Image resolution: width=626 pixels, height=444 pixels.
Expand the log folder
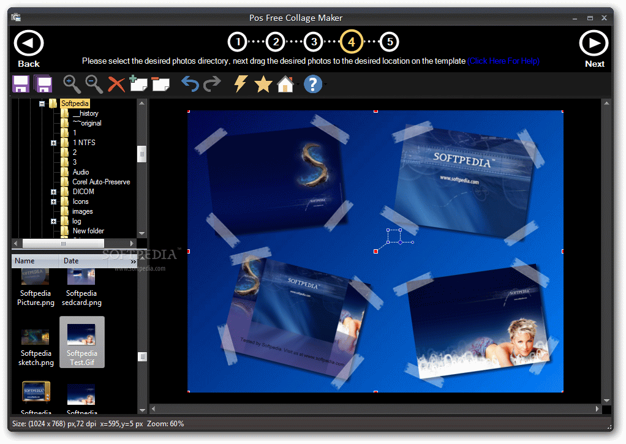coord(53,222)
